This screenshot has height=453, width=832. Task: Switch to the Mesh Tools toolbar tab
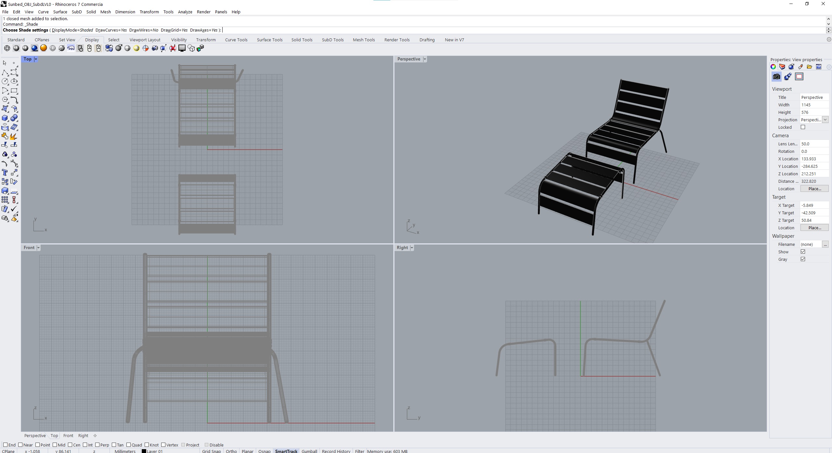(364, 40)
